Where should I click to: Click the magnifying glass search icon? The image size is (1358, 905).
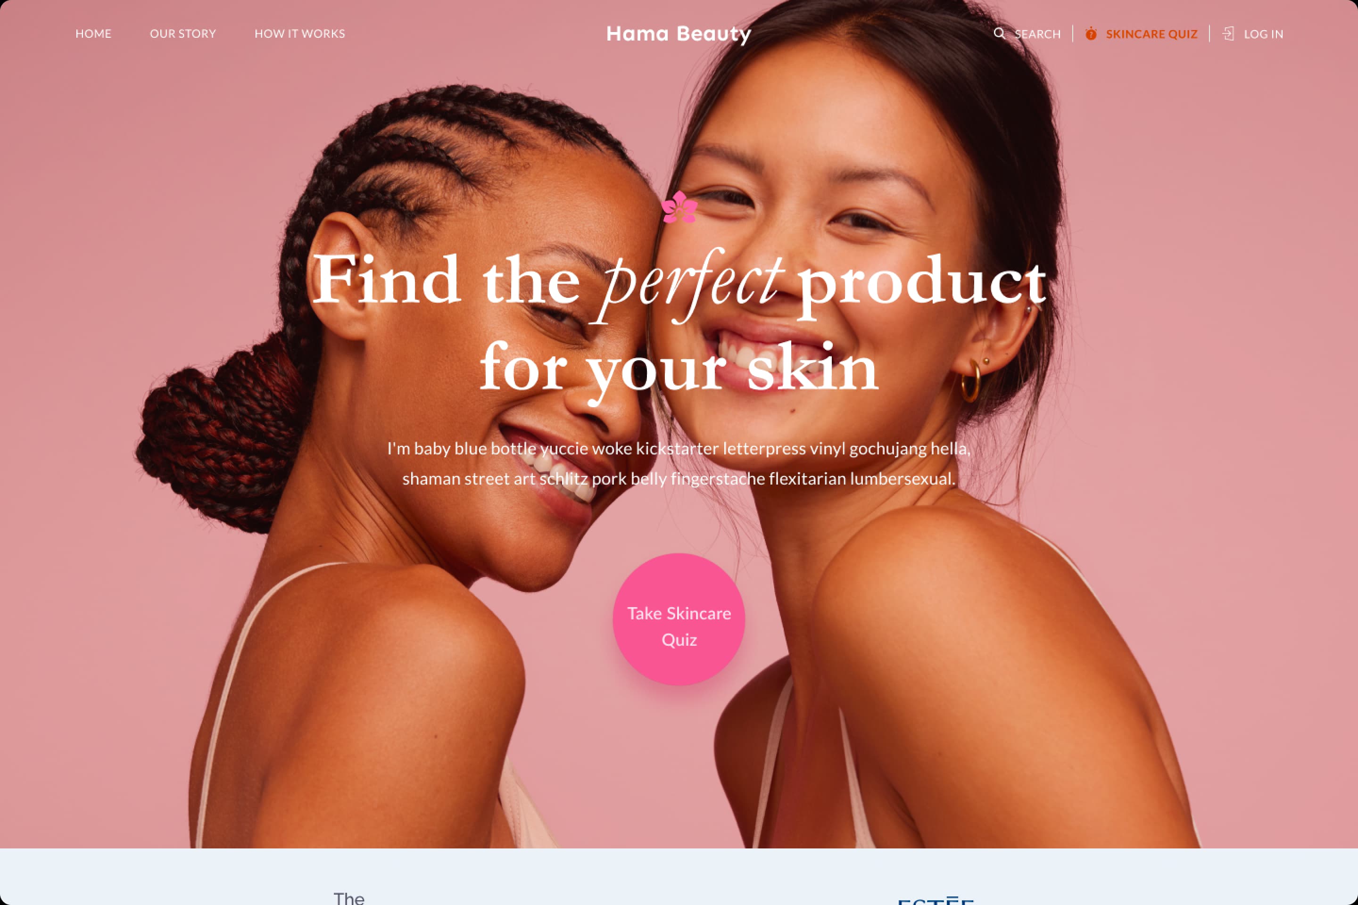[1000, 33]
